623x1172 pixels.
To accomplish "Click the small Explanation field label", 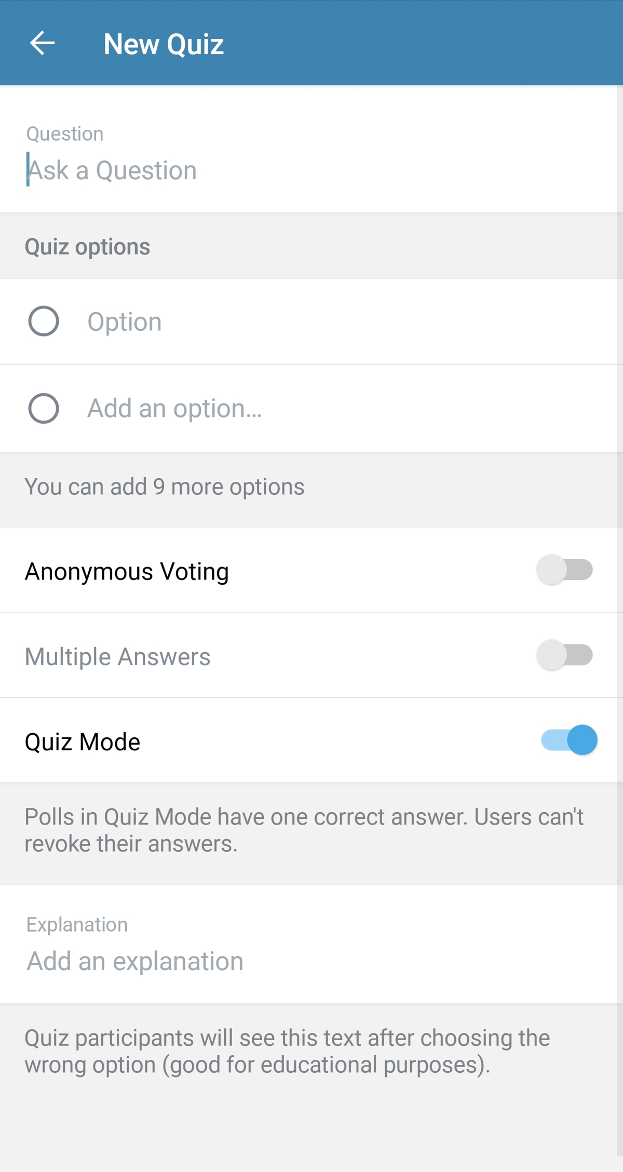I will tap(77, 925).
